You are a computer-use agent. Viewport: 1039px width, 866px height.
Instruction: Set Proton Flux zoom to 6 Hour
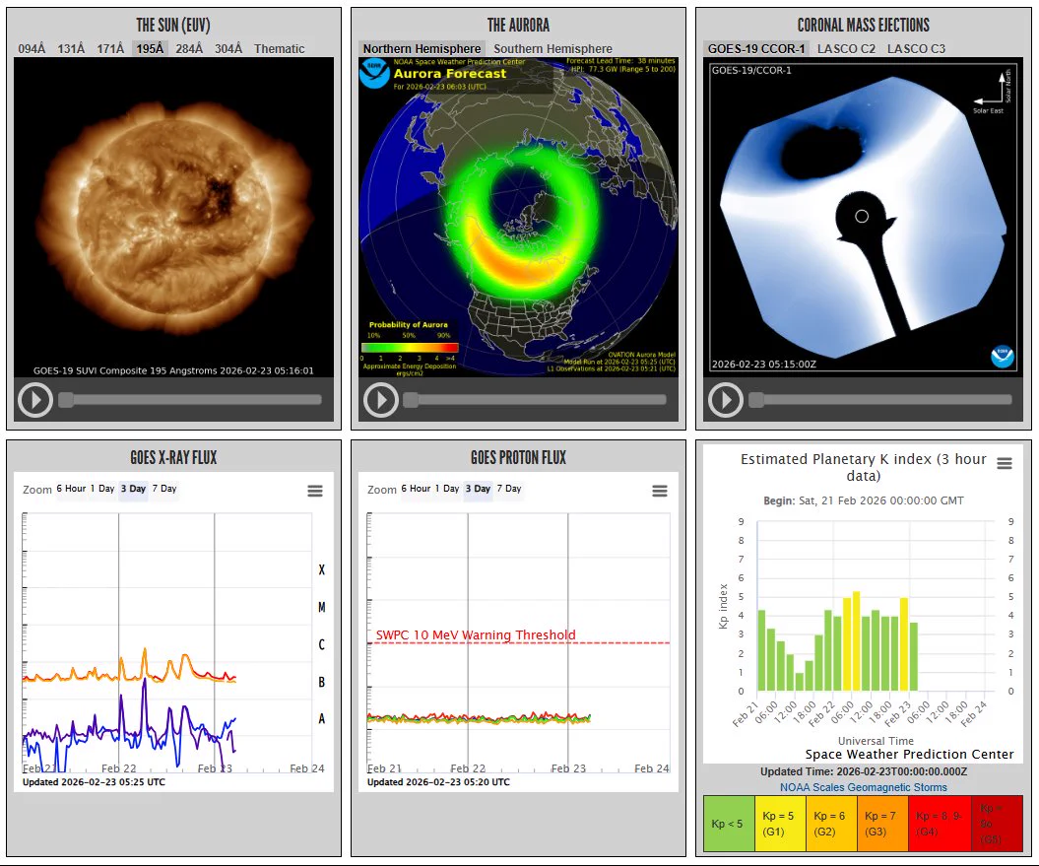(x=417, y=489)
